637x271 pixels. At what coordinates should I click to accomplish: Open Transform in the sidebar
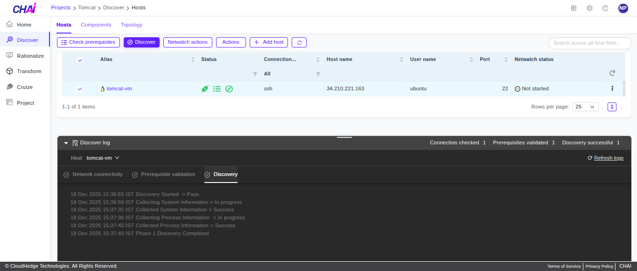click(x=25, y=71)
